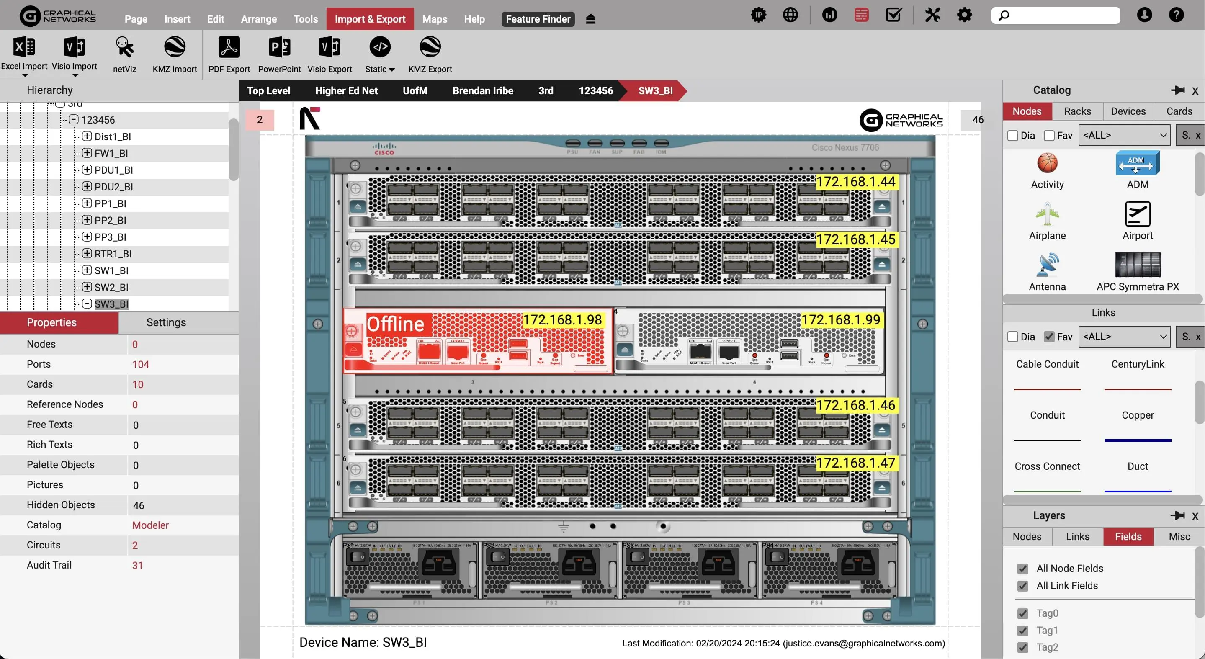The image size is (1205, 659).
Task: Open the Ports count 104 link
Action: pos(140,365)
